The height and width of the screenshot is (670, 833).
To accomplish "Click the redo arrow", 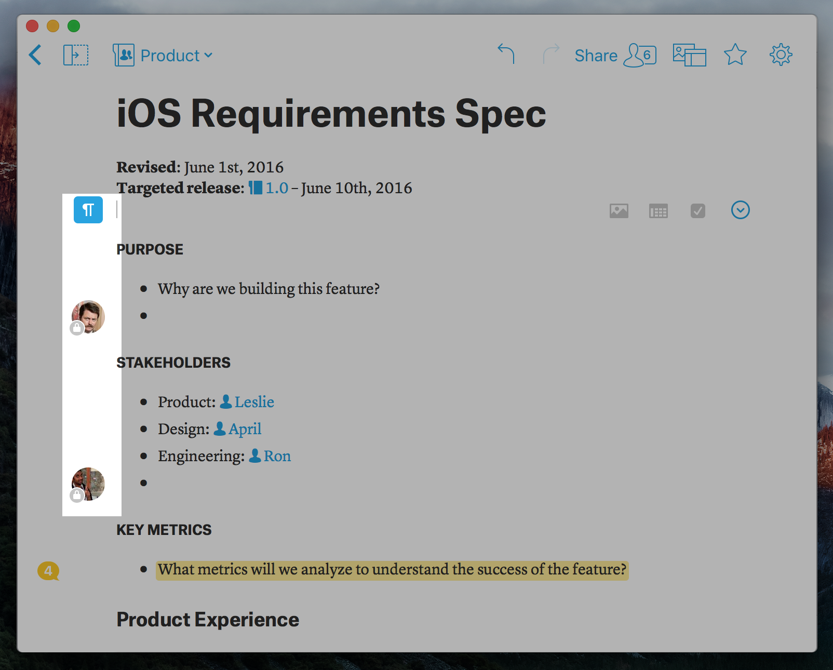I will tap(550, 54).
